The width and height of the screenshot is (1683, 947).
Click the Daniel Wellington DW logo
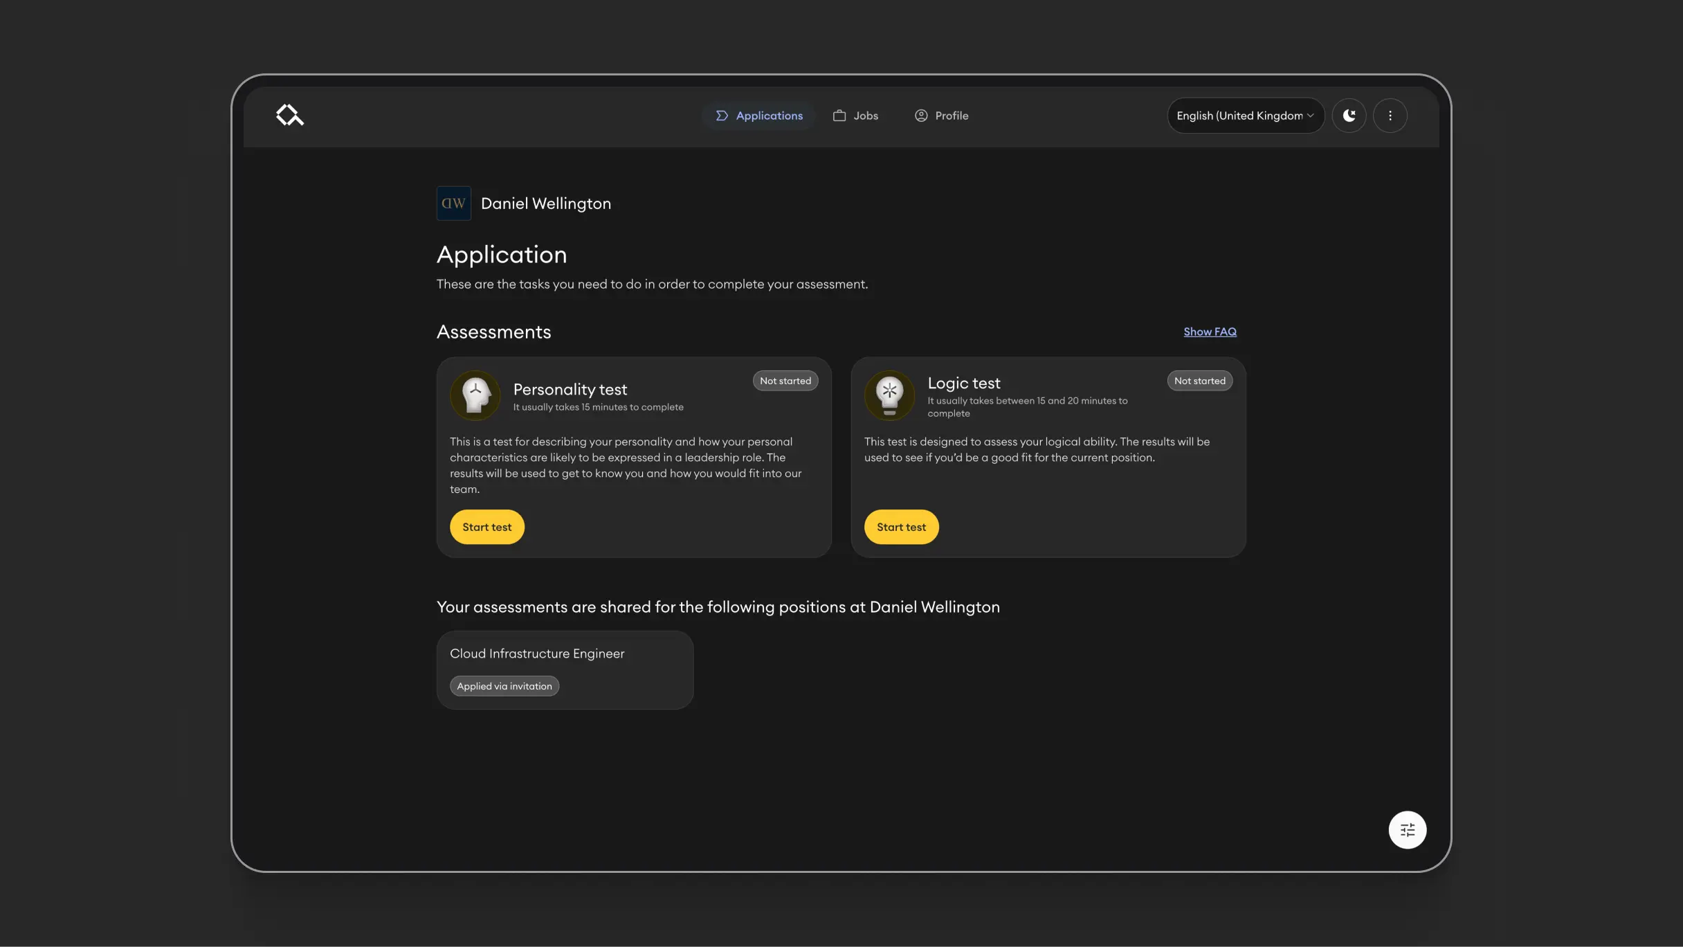coord(453,204)
